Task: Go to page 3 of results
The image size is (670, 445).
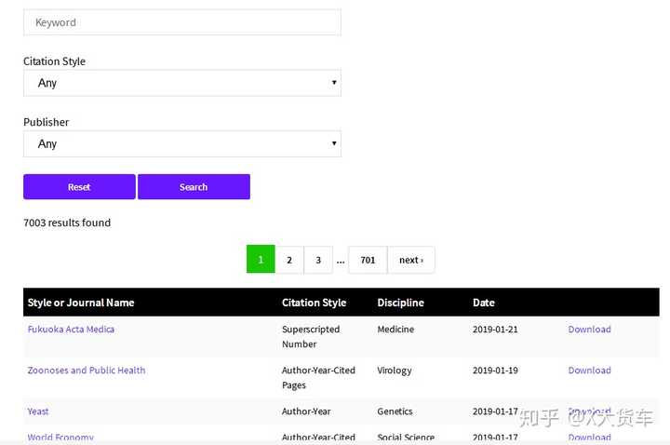Action: pos(318,260)
